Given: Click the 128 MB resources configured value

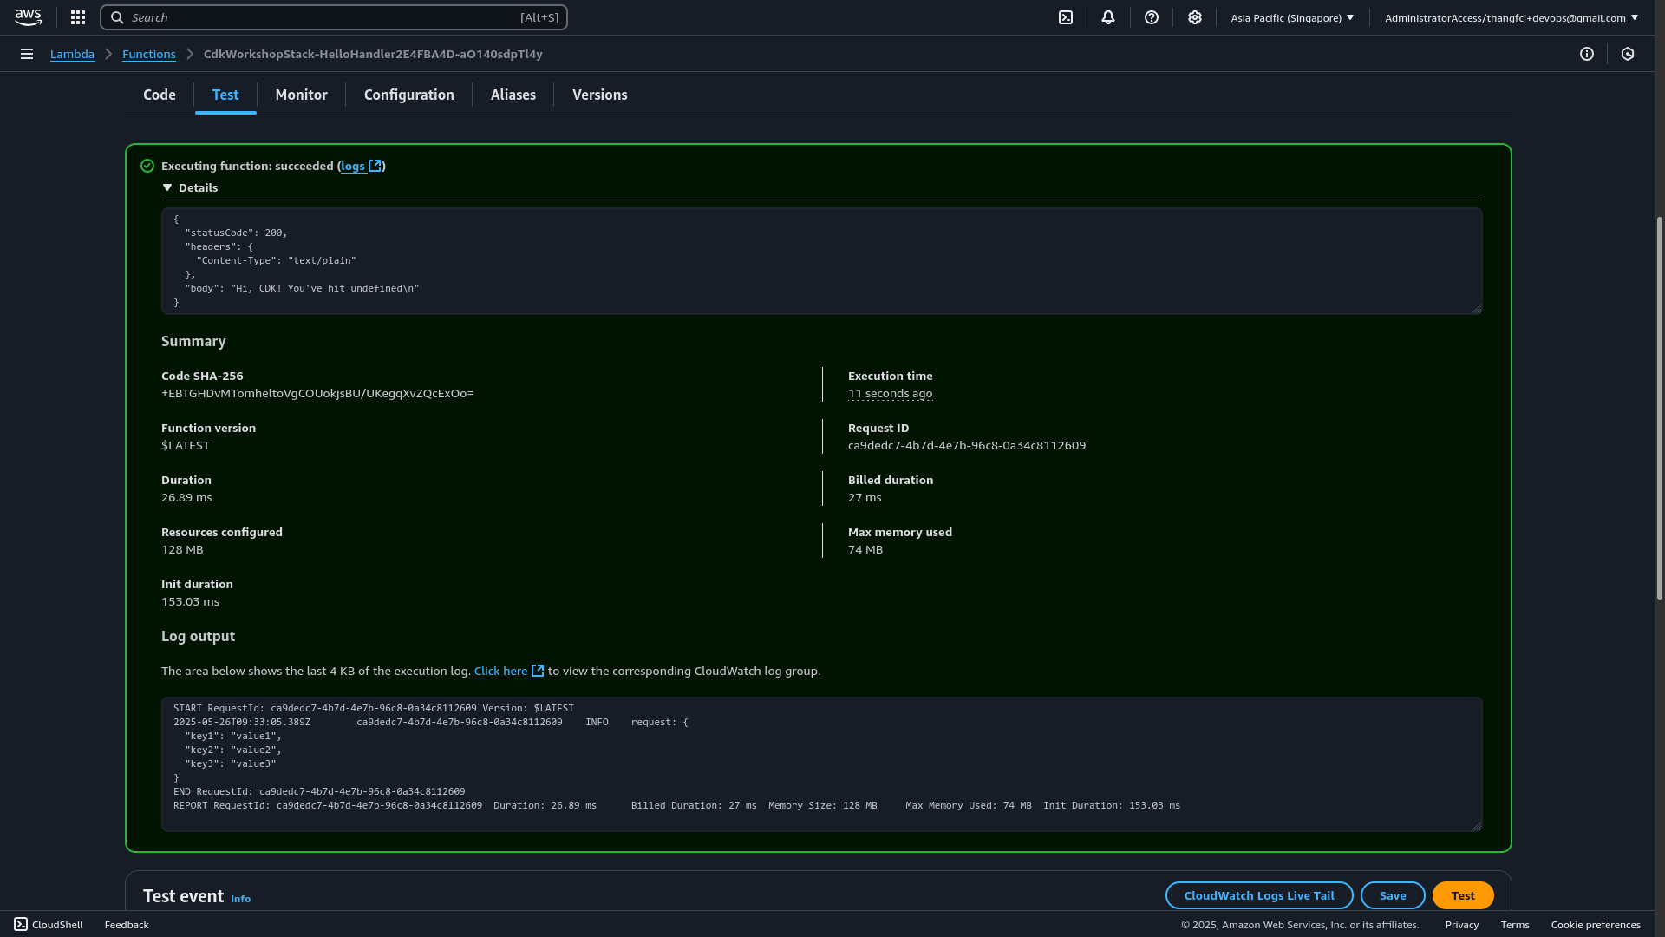Looking at the screenshot, I should click(x=182, y=549).
